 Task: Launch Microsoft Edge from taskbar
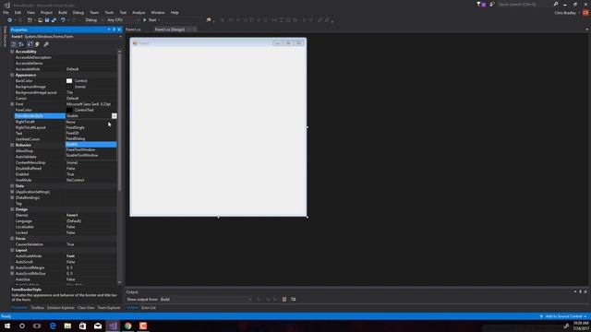point(53,326)
